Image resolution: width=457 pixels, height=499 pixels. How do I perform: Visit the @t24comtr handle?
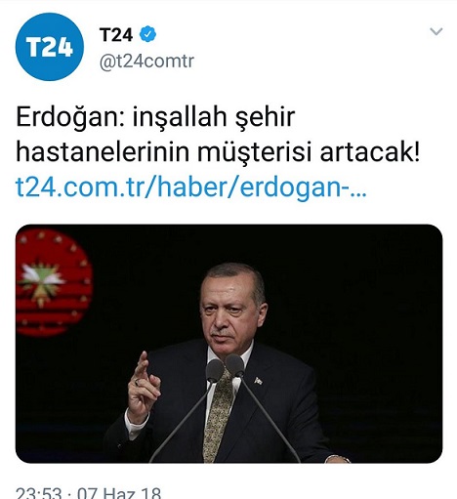coord(146,62)
